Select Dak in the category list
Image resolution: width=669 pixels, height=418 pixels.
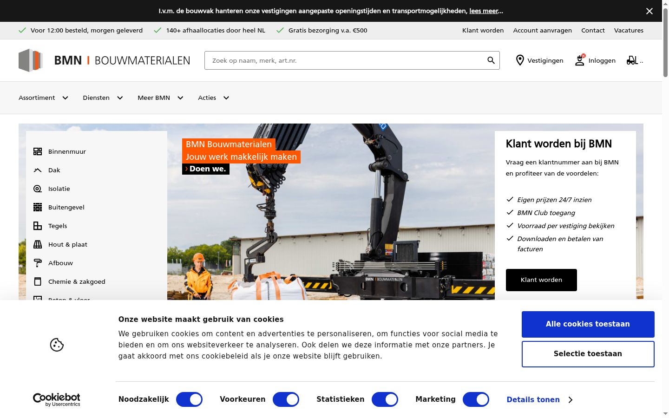pyautogui.click(x=54, y=170)
